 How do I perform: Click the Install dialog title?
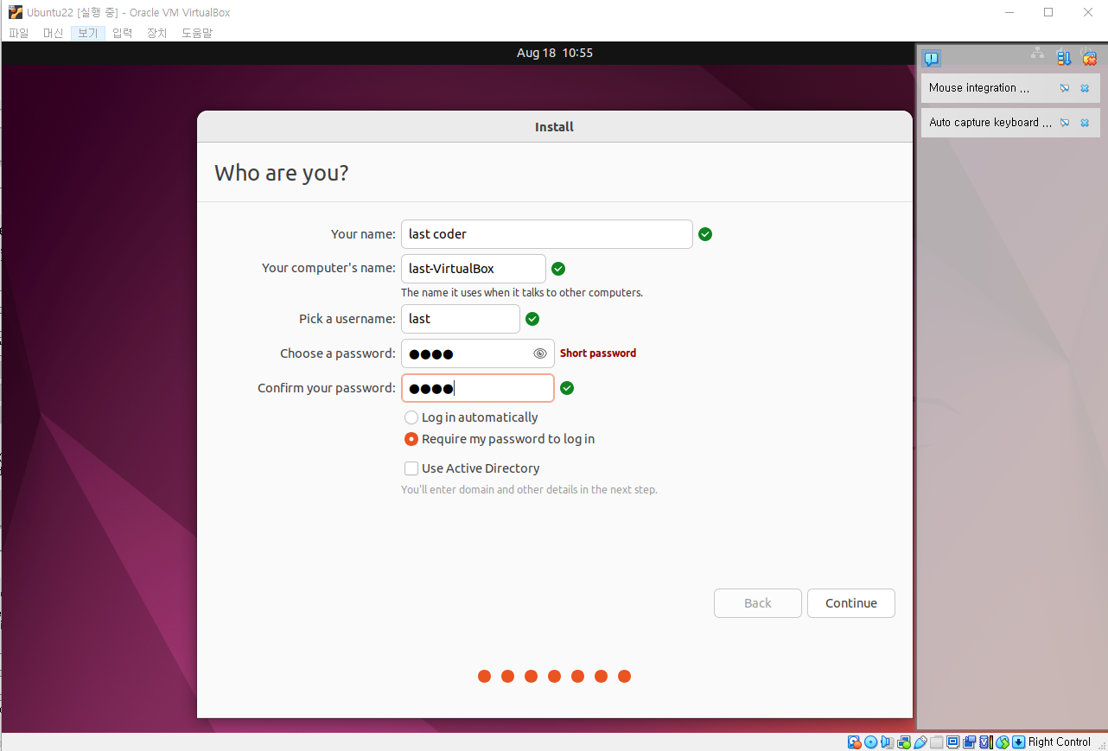pos(555,127)
